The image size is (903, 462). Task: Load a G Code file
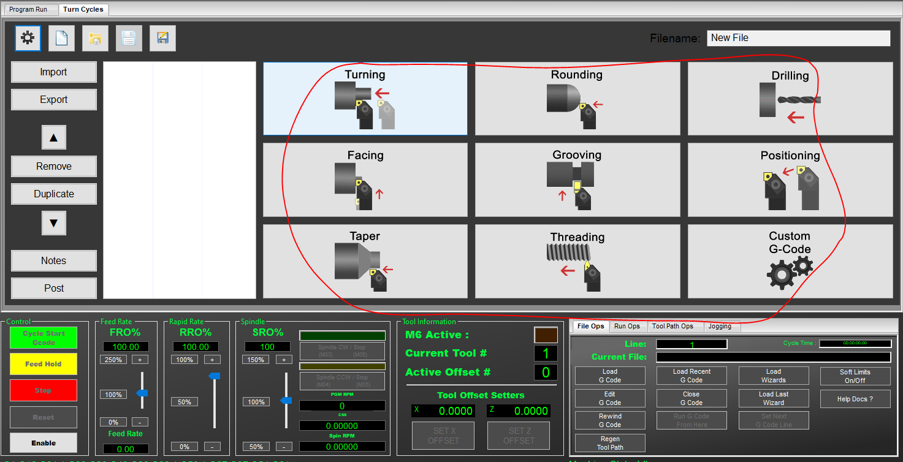[x=610, y=376]
